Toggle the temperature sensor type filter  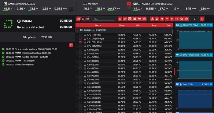click(x=152, y=19)
